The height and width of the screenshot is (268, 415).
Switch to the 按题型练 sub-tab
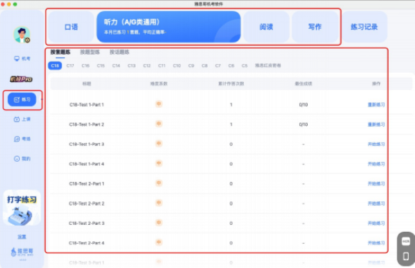pyautogui.click(x=90, y=52)
